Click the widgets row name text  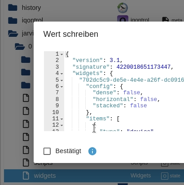tap(45, 176)
